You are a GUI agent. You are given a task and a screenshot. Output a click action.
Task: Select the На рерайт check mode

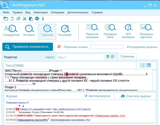[x=65, y=30]
